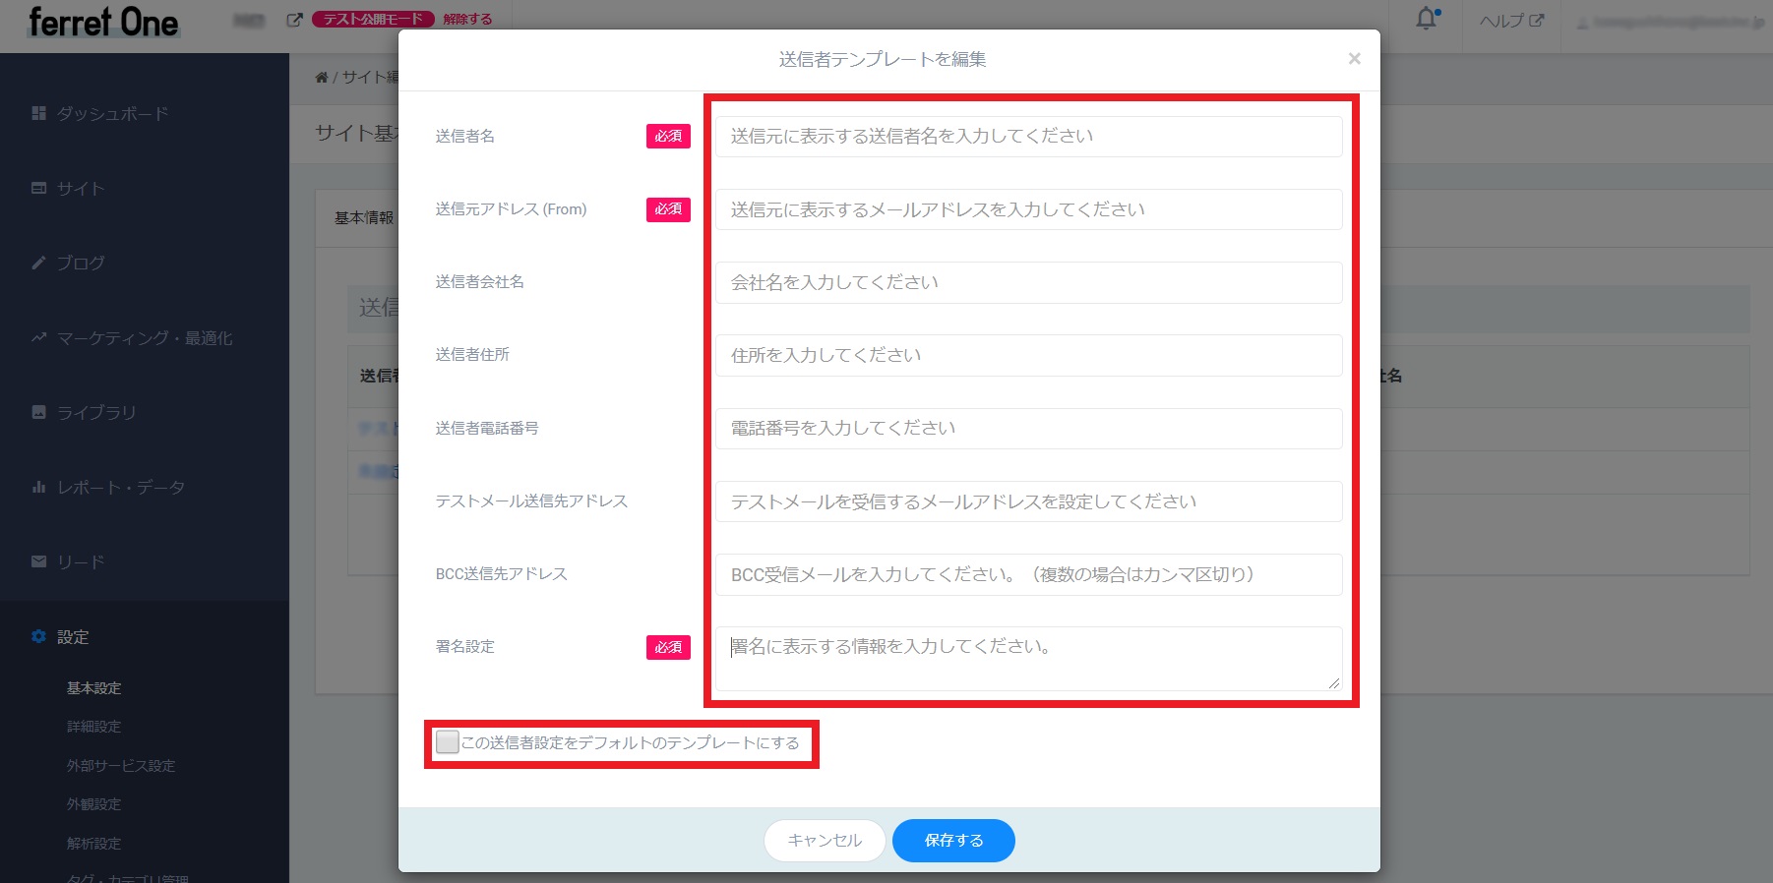Click the open-site external link icon
The width and height of the screenshot is (1773, 883).
click(294, 19)
